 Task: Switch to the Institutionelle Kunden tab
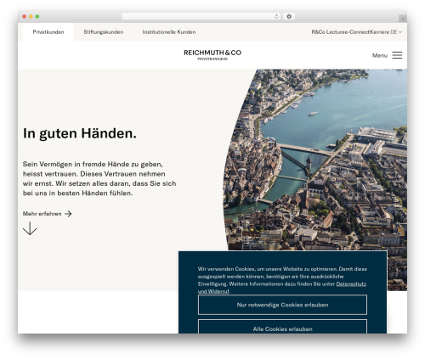pyautogui.click(x=169, y=32)
